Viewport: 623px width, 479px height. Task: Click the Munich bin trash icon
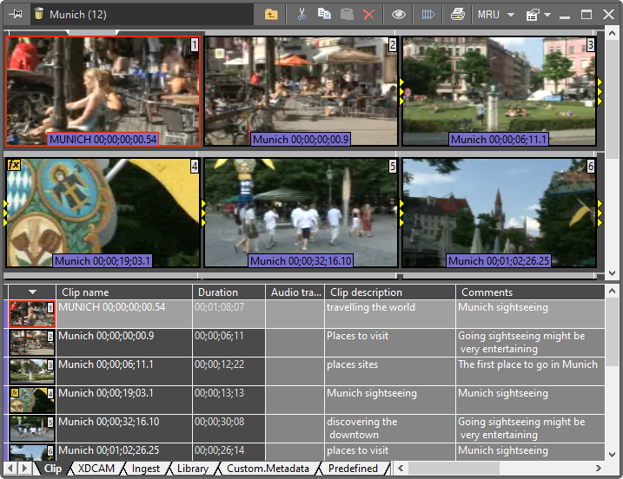tap(39, 14)
